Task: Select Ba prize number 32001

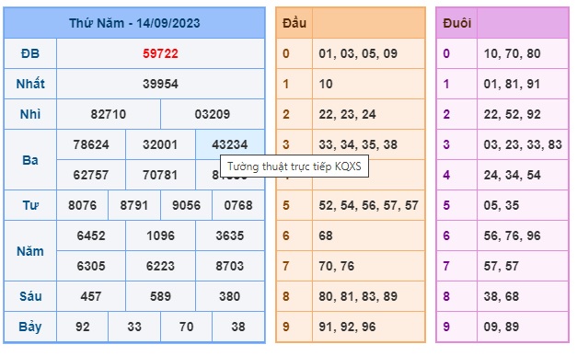Action: pyautogui.click(x=160, y=144)
